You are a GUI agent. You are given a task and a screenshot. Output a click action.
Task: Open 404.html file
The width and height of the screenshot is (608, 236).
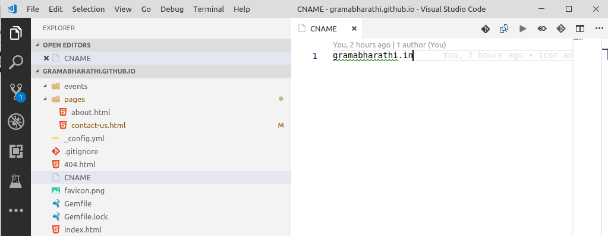[161, 164]
